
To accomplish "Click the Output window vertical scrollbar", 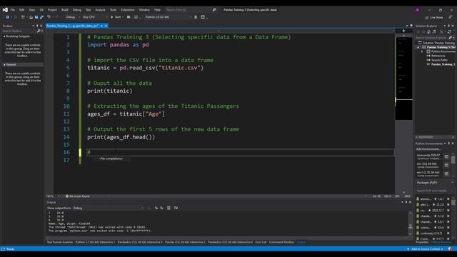I will click(x=411, y=223).
